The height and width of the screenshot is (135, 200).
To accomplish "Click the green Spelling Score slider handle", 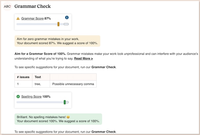I will click(x=65, y=102).
